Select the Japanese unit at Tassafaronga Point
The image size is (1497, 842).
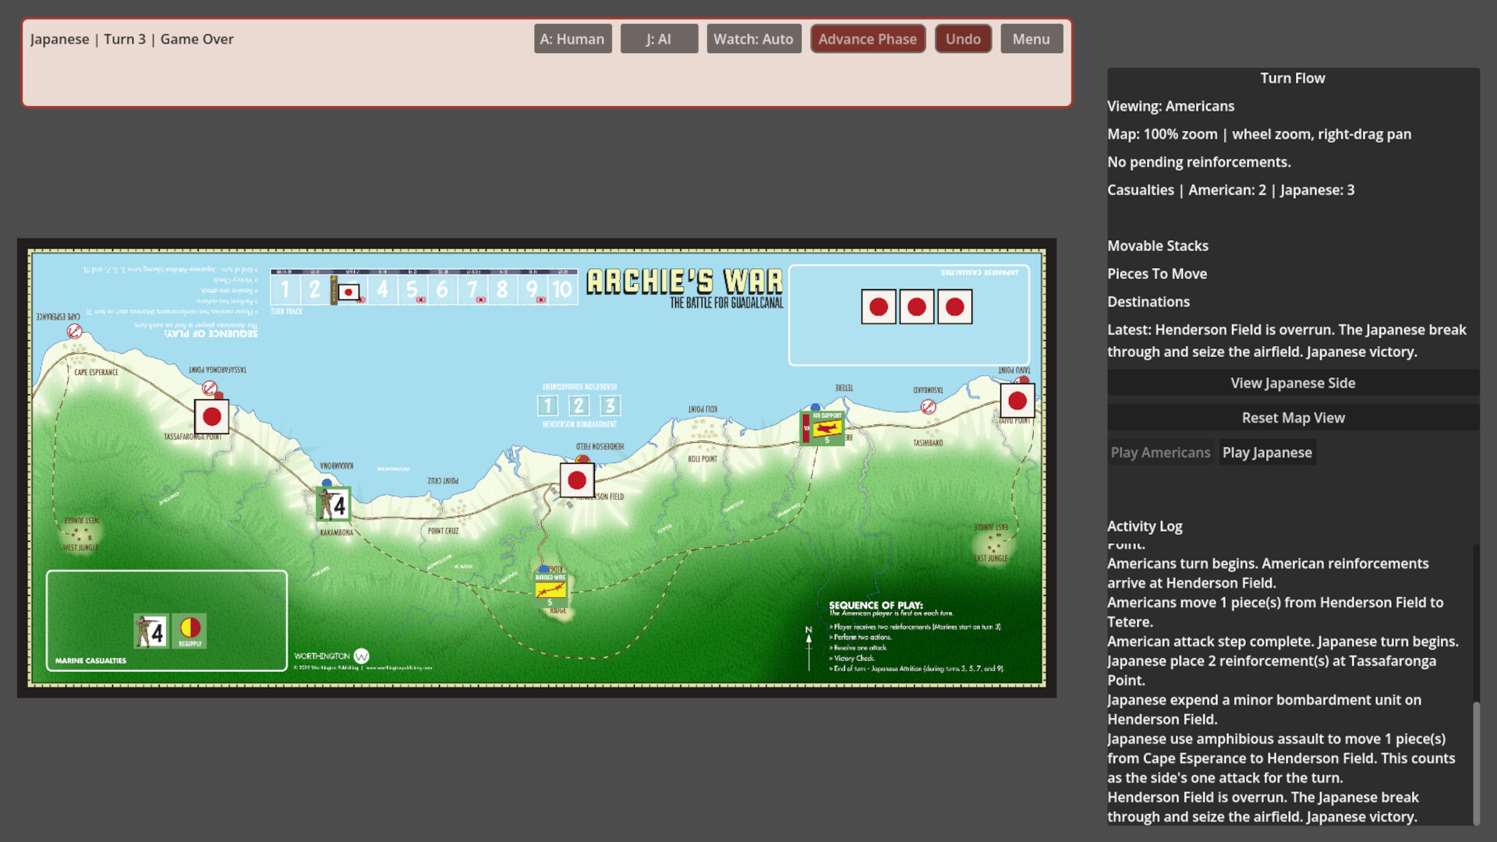(x=211, y=417)
